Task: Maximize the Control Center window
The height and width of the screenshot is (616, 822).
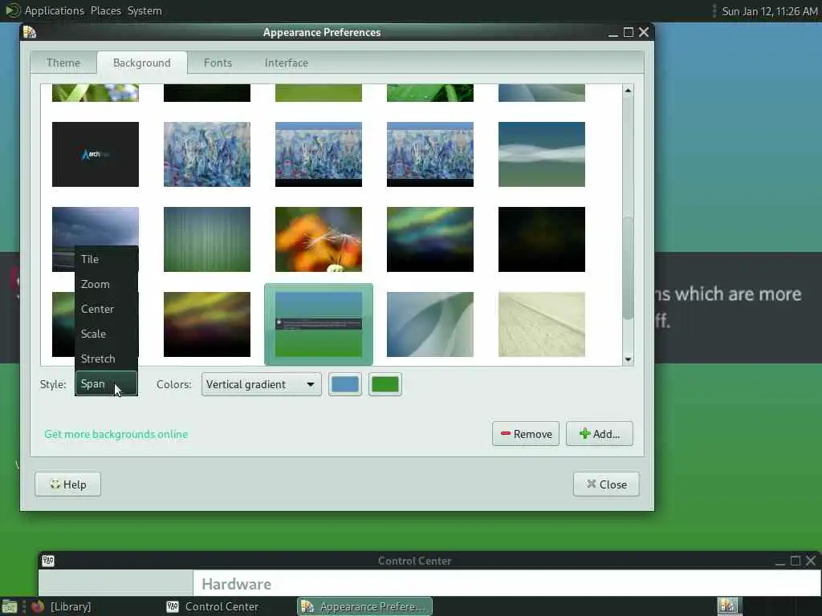Action: 796,561
